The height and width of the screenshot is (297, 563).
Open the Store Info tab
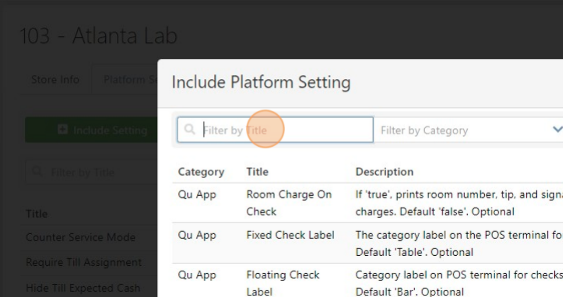click(55, 79)
